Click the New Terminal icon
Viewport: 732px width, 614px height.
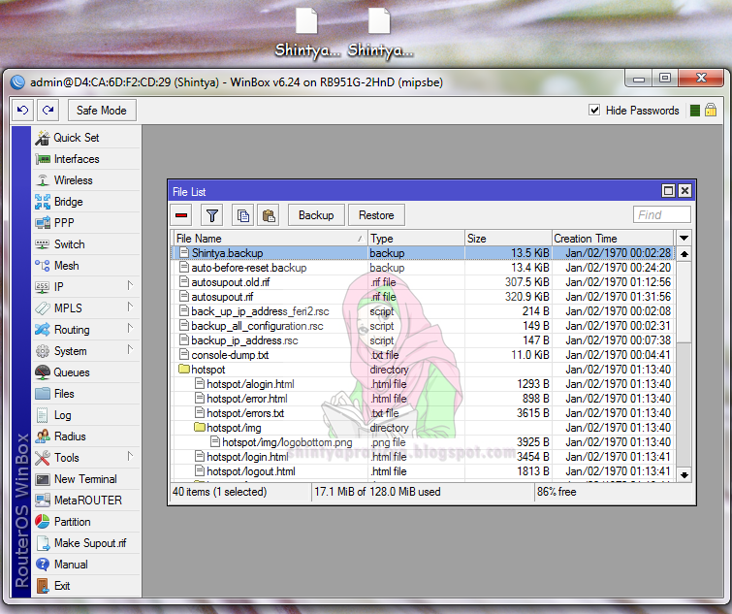(43, 479)
